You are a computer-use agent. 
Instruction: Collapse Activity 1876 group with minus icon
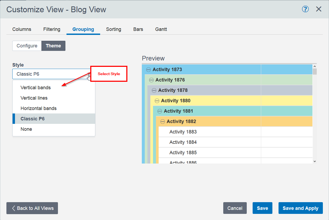(151, 80)
